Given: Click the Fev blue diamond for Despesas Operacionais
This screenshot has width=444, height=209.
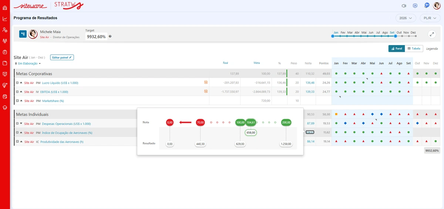Looking at the screenshot, I should point(345,123).
